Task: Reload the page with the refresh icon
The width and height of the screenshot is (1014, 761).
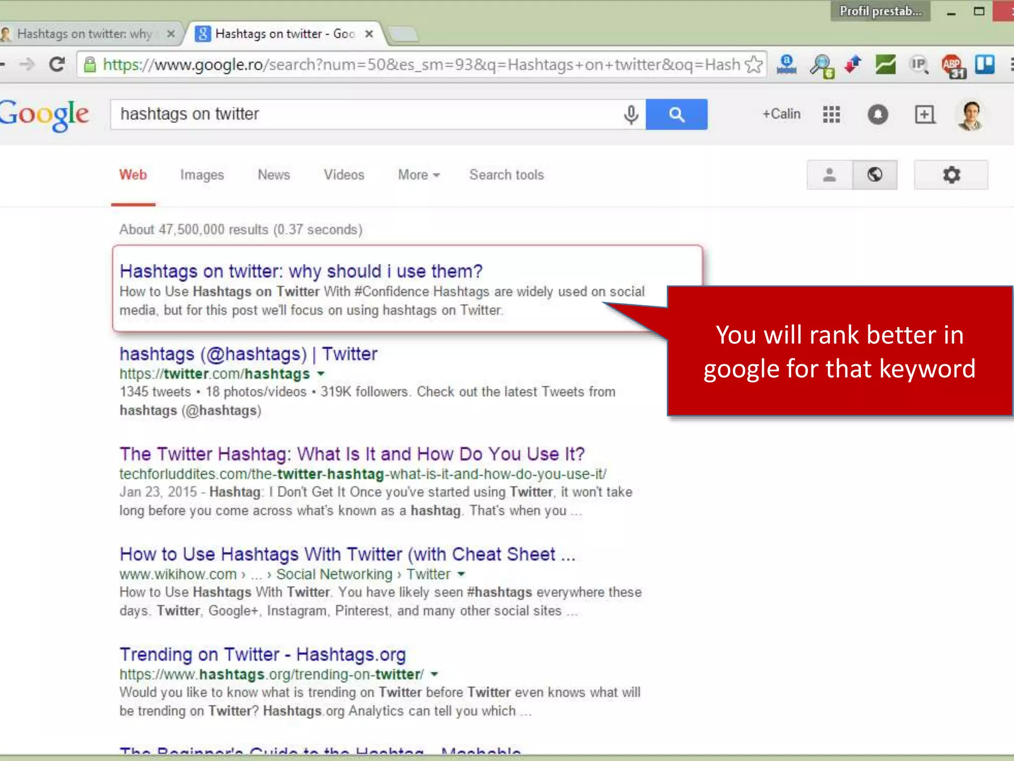Action: coord(57,64)
